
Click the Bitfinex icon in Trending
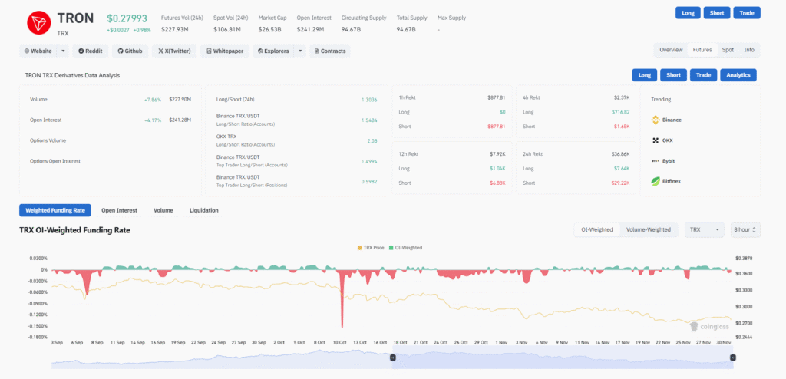click(656, 181)
